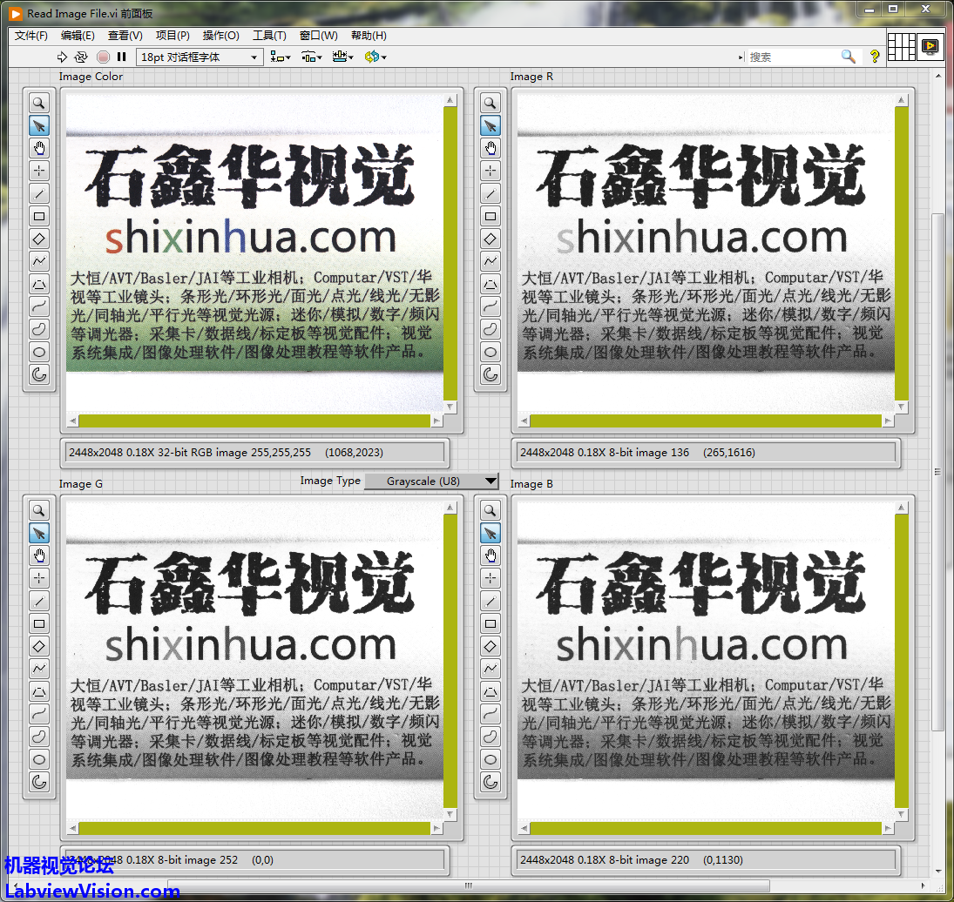The image size is (954, 902).
Task: Select the Annulus tool in Image Color palette
Action: click(39, 374)
